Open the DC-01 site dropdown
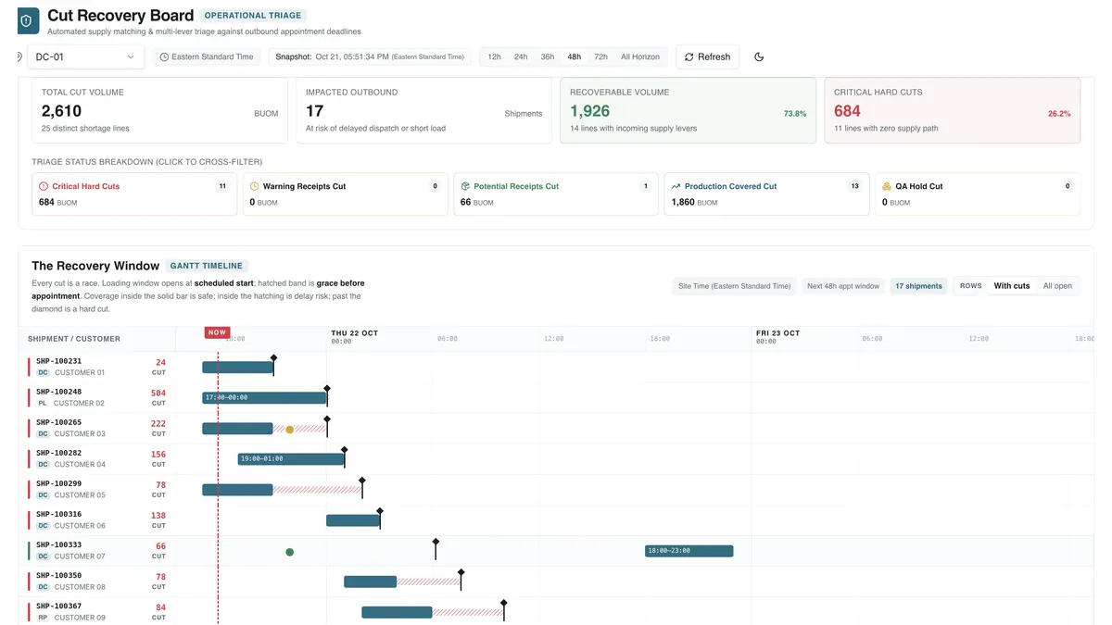The image size is (1112, 625). point(85,56)
